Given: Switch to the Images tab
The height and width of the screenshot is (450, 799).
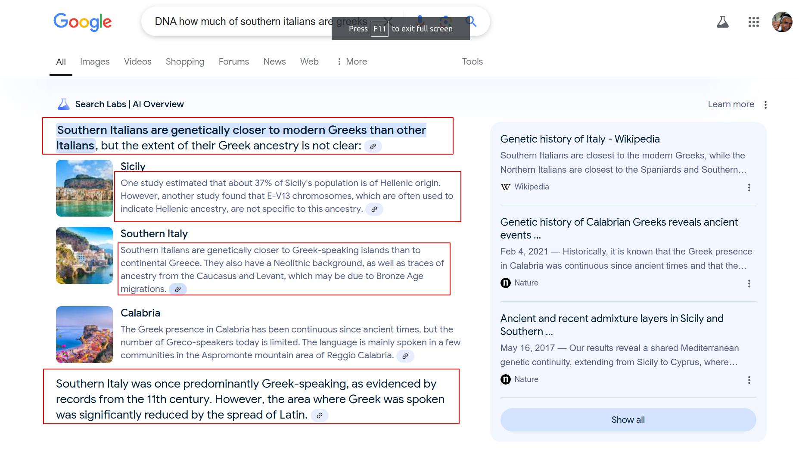Looking at the screenshot, I should click(95, 62).
